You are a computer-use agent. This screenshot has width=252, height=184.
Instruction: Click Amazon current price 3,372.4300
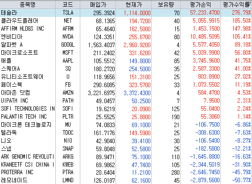point(137,93)
